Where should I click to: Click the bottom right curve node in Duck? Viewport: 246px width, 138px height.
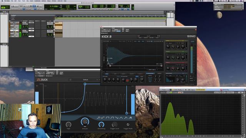[x=126, y=113]
